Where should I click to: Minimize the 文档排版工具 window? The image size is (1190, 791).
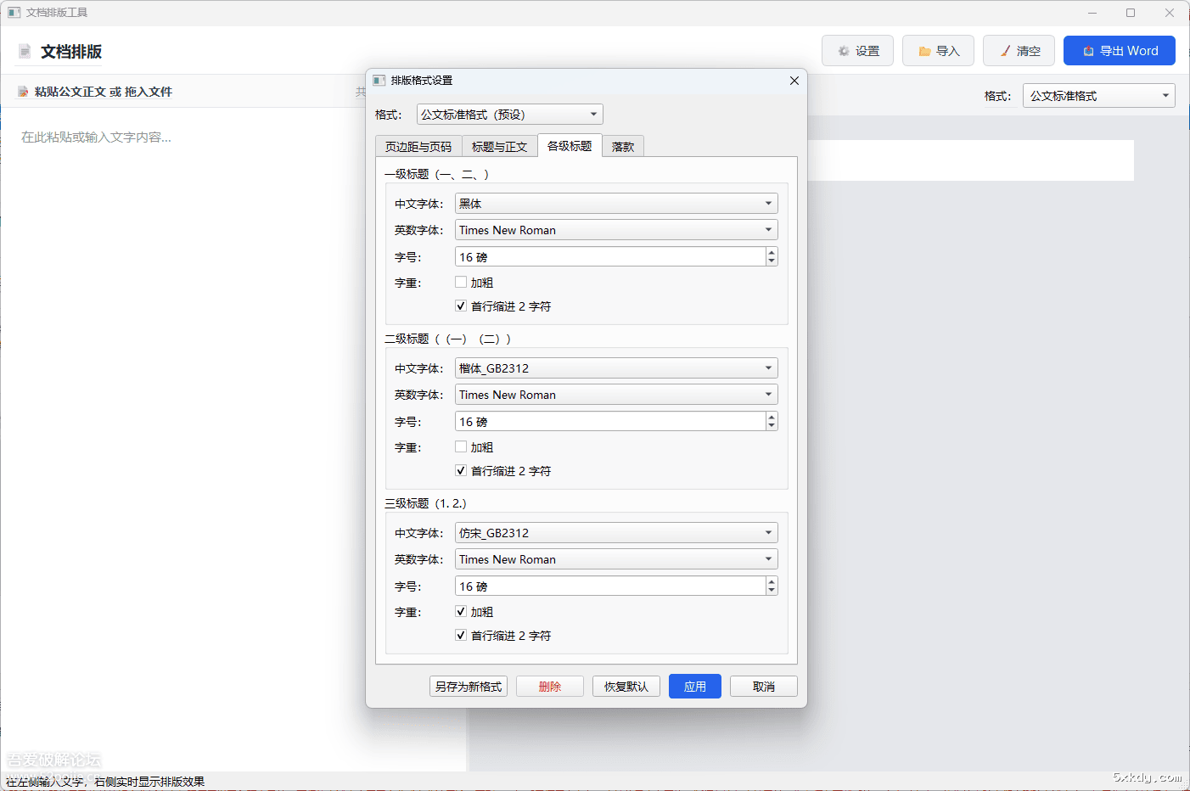tap(1092, 13)
